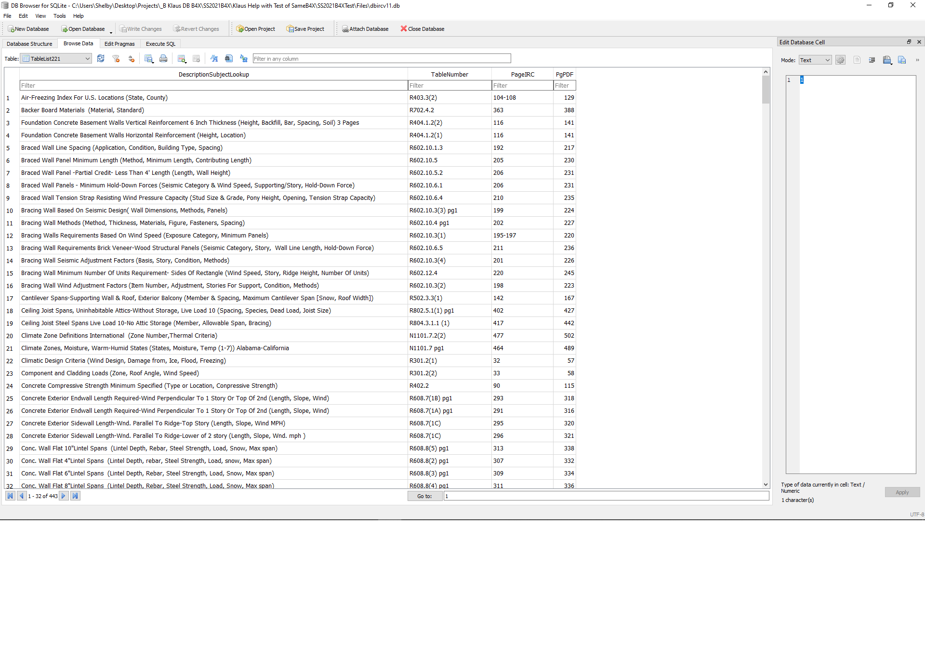Image resolution: width=925 pixels, height=645 pixels.
Task: Click the word wrap indent icon in cell editor
Action: tap(872, 60)
